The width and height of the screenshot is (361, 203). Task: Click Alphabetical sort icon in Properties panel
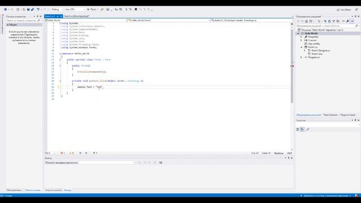tap(302, 130)
